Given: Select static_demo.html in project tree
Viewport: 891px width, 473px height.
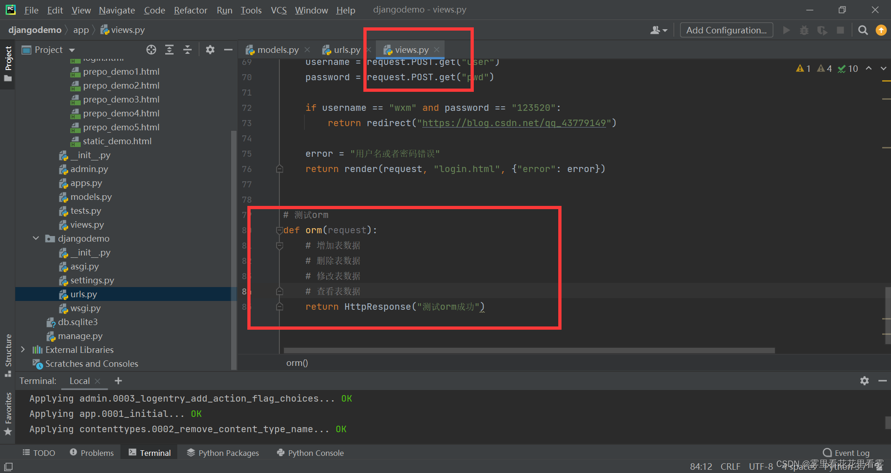Looking at the screenshot, I should (117, 141).
